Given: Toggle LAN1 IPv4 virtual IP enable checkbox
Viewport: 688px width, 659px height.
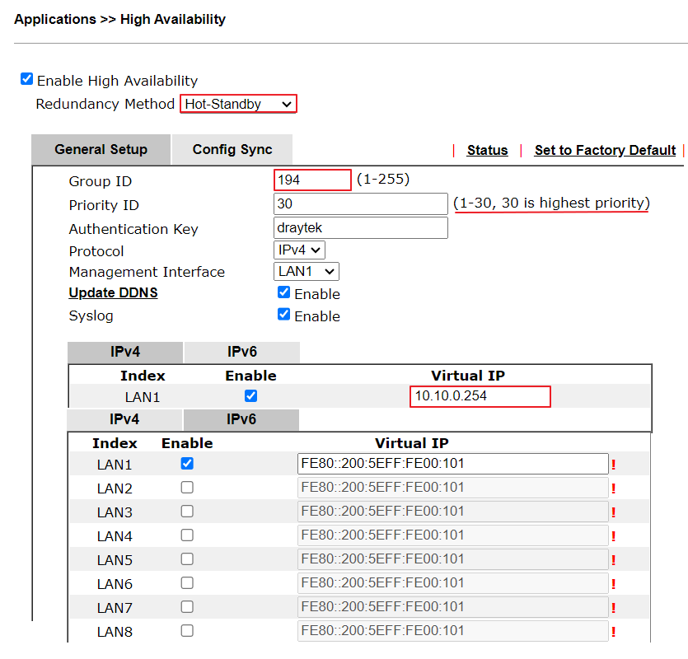Looking at the screenshot, I should [251, 396].
